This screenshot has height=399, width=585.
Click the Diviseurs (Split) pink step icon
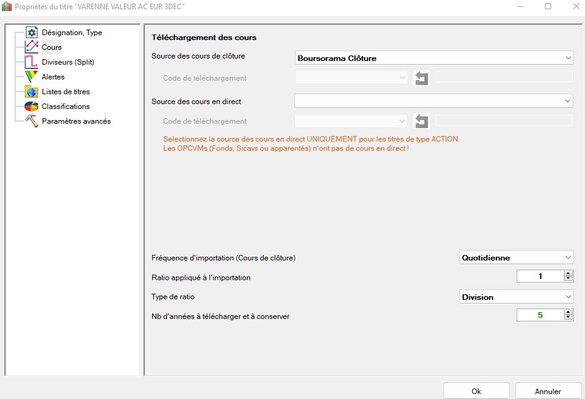(x=32, y=62)
